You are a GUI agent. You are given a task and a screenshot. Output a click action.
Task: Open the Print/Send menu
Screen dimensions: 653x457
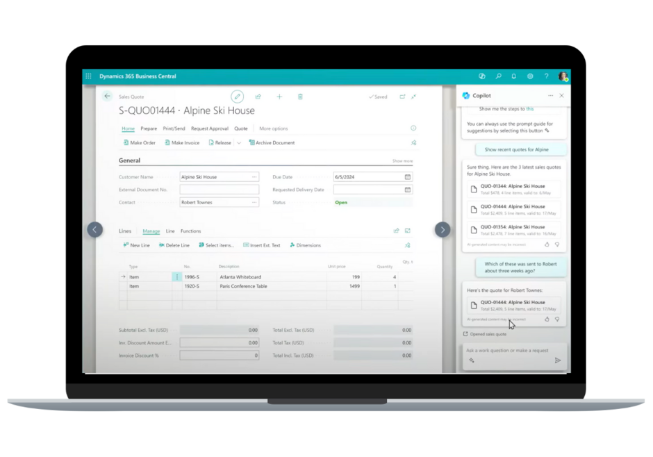point(174,128)
